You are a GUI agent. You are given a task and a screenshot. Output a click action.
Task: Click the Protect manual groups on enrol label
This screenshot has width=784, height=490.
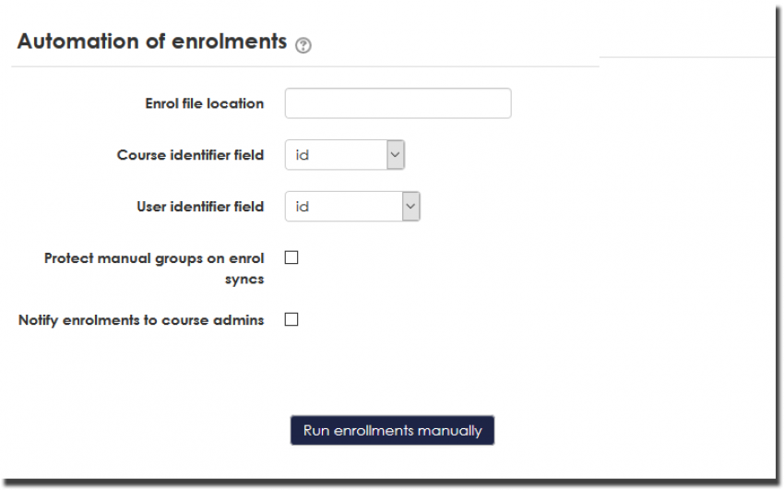pyautogui.click(x=154, y=258)
